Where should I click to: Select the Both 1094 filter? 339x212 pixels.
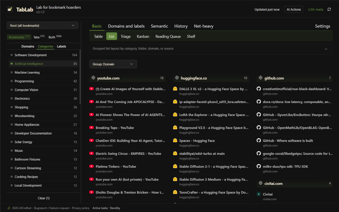pyautogui.click(x=55, y=37)
